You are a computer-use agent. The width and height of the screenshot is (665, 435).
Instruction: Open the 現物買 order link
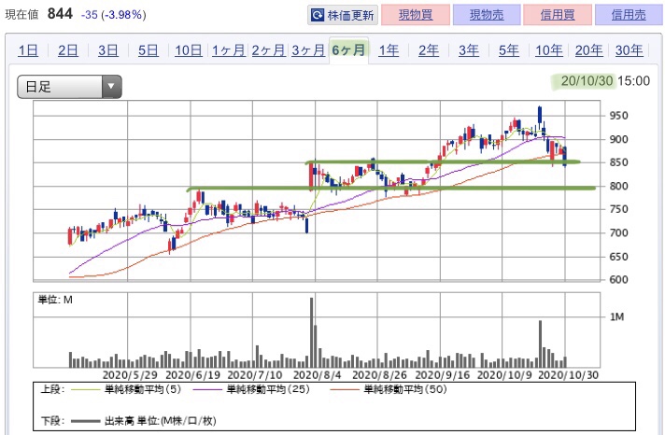[x=416, y=15]
